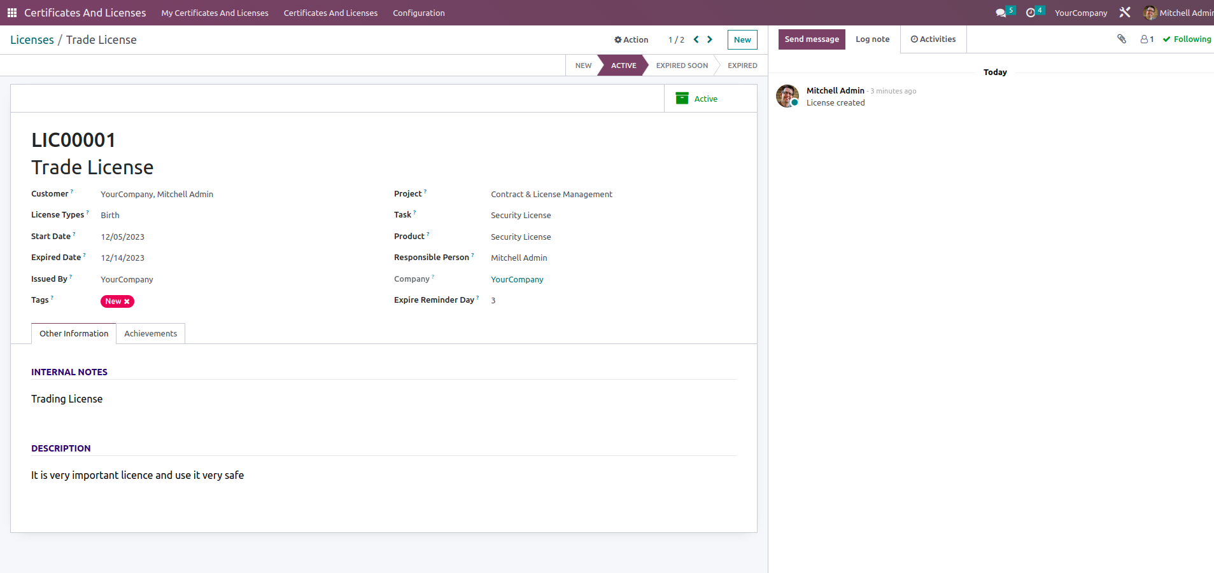This screenshot has height=573, width=1214.
Task: Open Activities scheduling button
Action: 933,39
